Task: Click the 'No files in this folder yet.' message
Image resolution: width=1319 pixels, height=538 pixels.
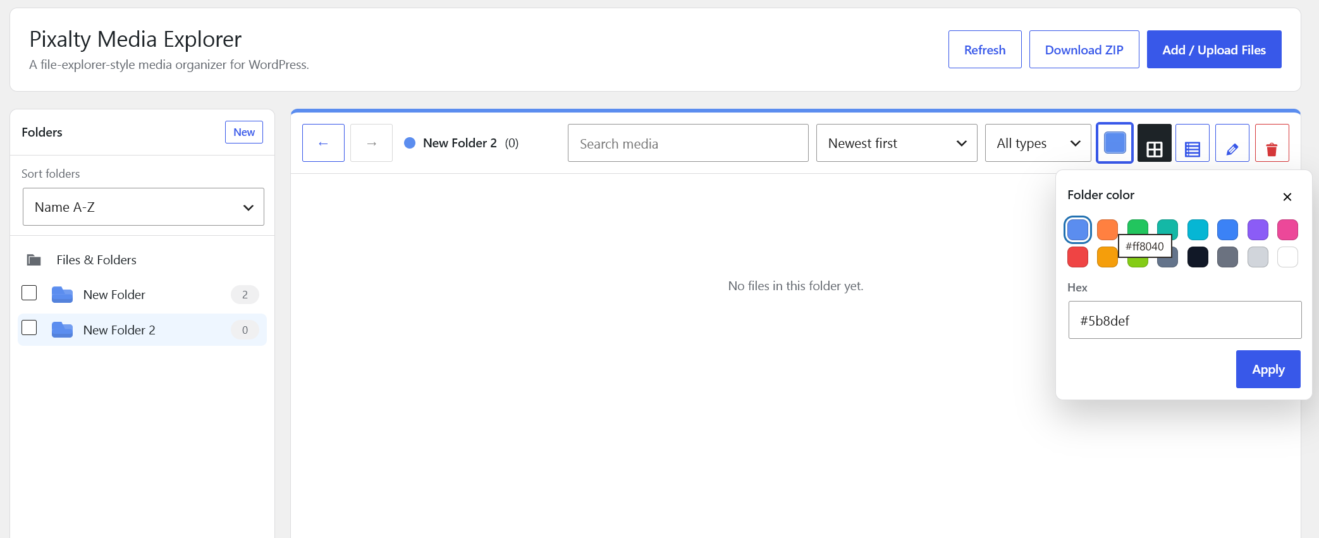Action: click(795, 286)
